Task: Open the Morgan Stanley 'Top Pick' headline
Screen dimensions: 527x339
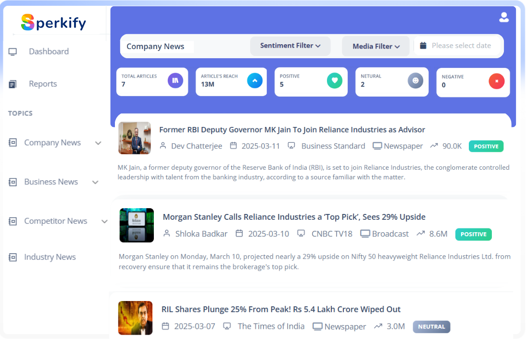Action: (294, 217)
